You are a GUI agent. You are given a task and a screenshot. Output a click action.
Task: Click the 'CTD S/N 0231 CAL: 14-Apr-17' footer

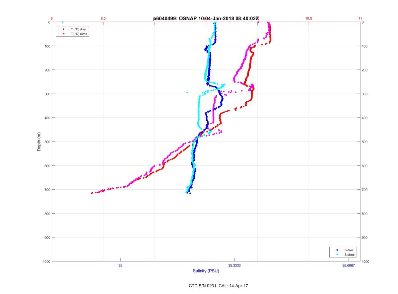(x=218, y=286)
